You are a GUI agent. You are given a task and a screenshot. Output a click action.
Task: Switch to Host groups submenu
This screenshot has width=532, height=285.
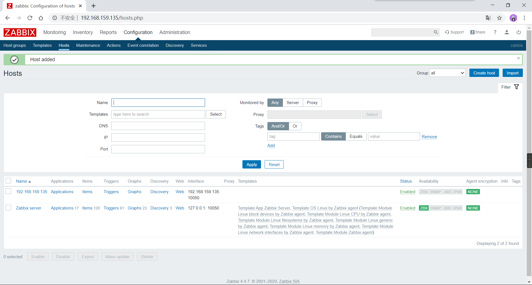click(15, 45)
